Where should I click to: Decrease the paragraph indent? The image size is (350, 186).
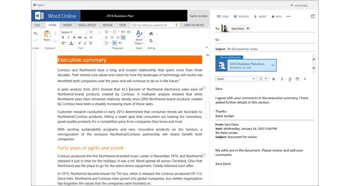click(x=123, y=32)
